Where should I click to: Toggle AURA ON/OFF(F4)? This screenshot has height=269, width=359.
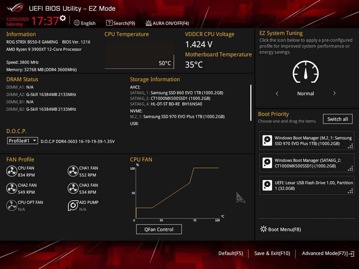pos(167,23)
